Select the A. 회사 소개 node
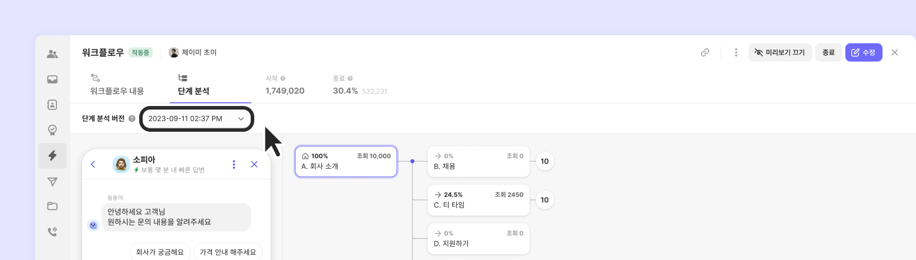 (346, 161)
